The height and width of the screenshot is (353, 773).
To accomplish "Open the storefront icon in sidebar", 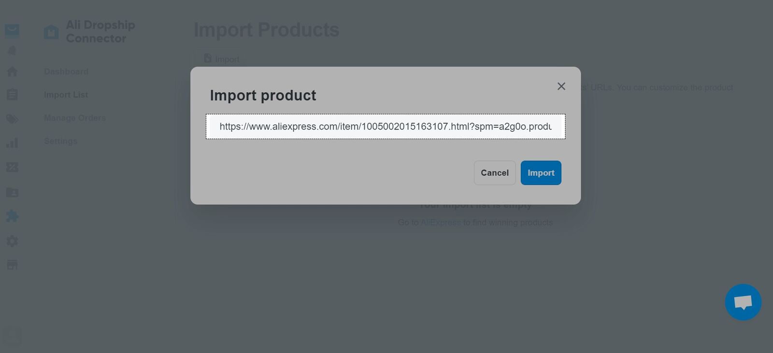I will [12, 265].
